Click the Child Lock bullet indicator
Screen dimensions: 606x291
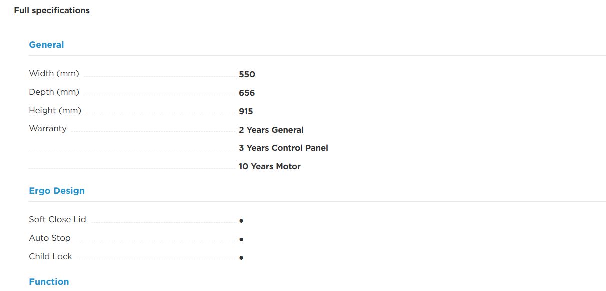tap(241, 258)
